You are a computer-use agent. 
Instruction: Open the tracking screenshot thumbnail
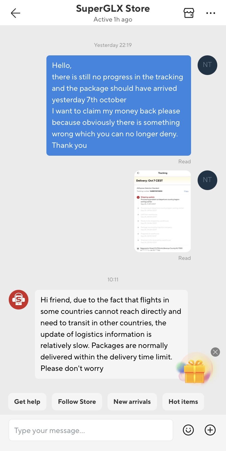tap(163, 211)
